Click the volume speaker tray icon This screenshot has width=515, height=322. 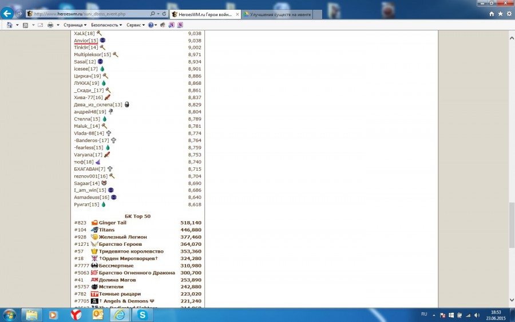pos(477,315)
